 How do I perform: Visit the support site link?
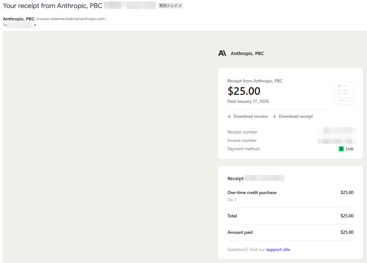(x=278, y=250)
